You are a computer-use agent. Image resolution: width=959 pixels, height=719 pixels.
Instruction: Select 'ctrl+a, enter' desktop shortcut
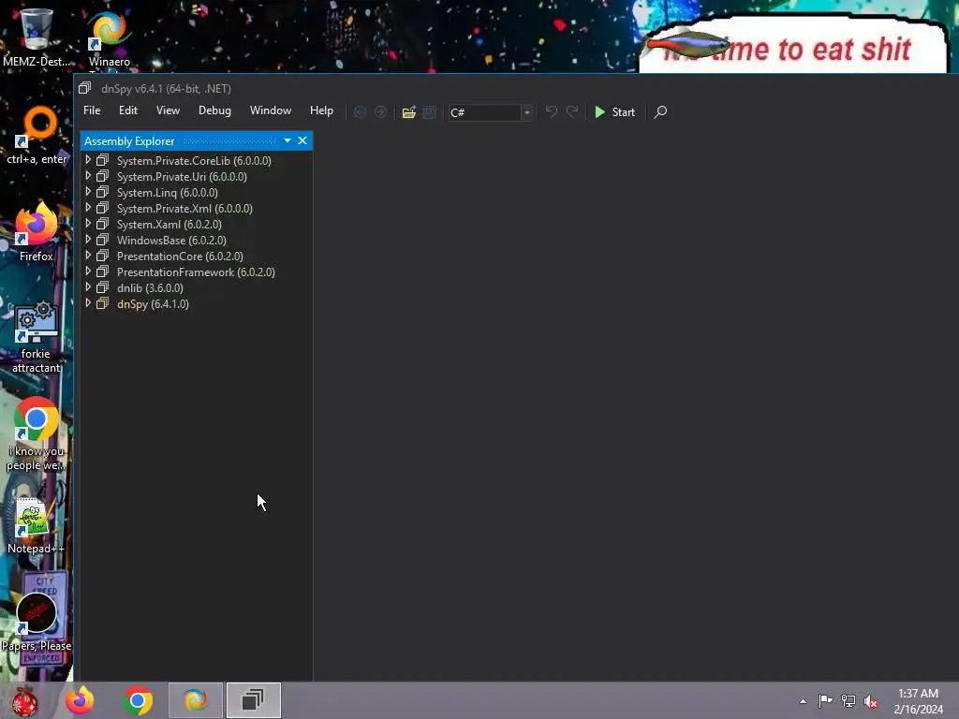37,136
